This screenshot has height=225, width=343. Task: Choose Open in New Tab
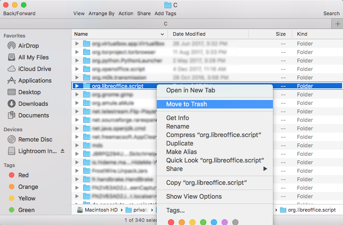coord(214,90)
